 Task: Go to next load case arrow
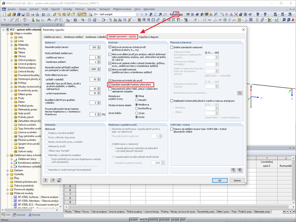[x=146, y=14]
